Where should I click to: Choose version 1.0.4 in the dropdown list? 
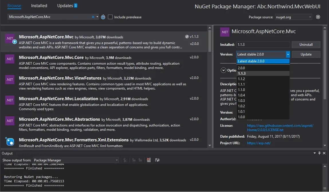pos(241,95)
